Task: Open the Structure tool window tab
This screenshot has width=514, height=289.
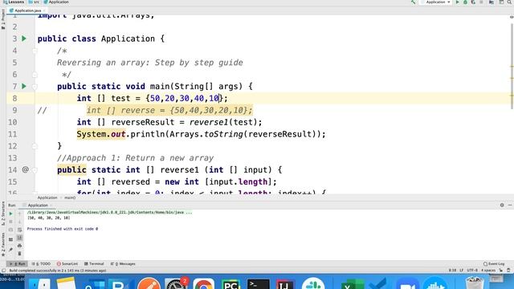Action: 3,214
